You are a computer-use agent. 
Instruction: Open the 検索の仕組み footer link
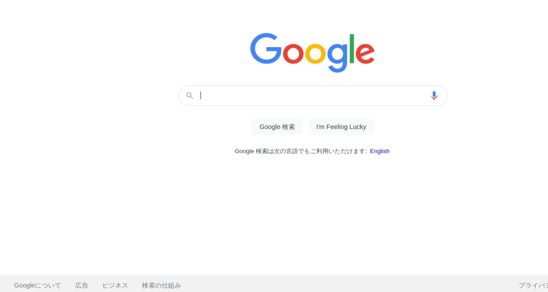click(x=161, y=286)
